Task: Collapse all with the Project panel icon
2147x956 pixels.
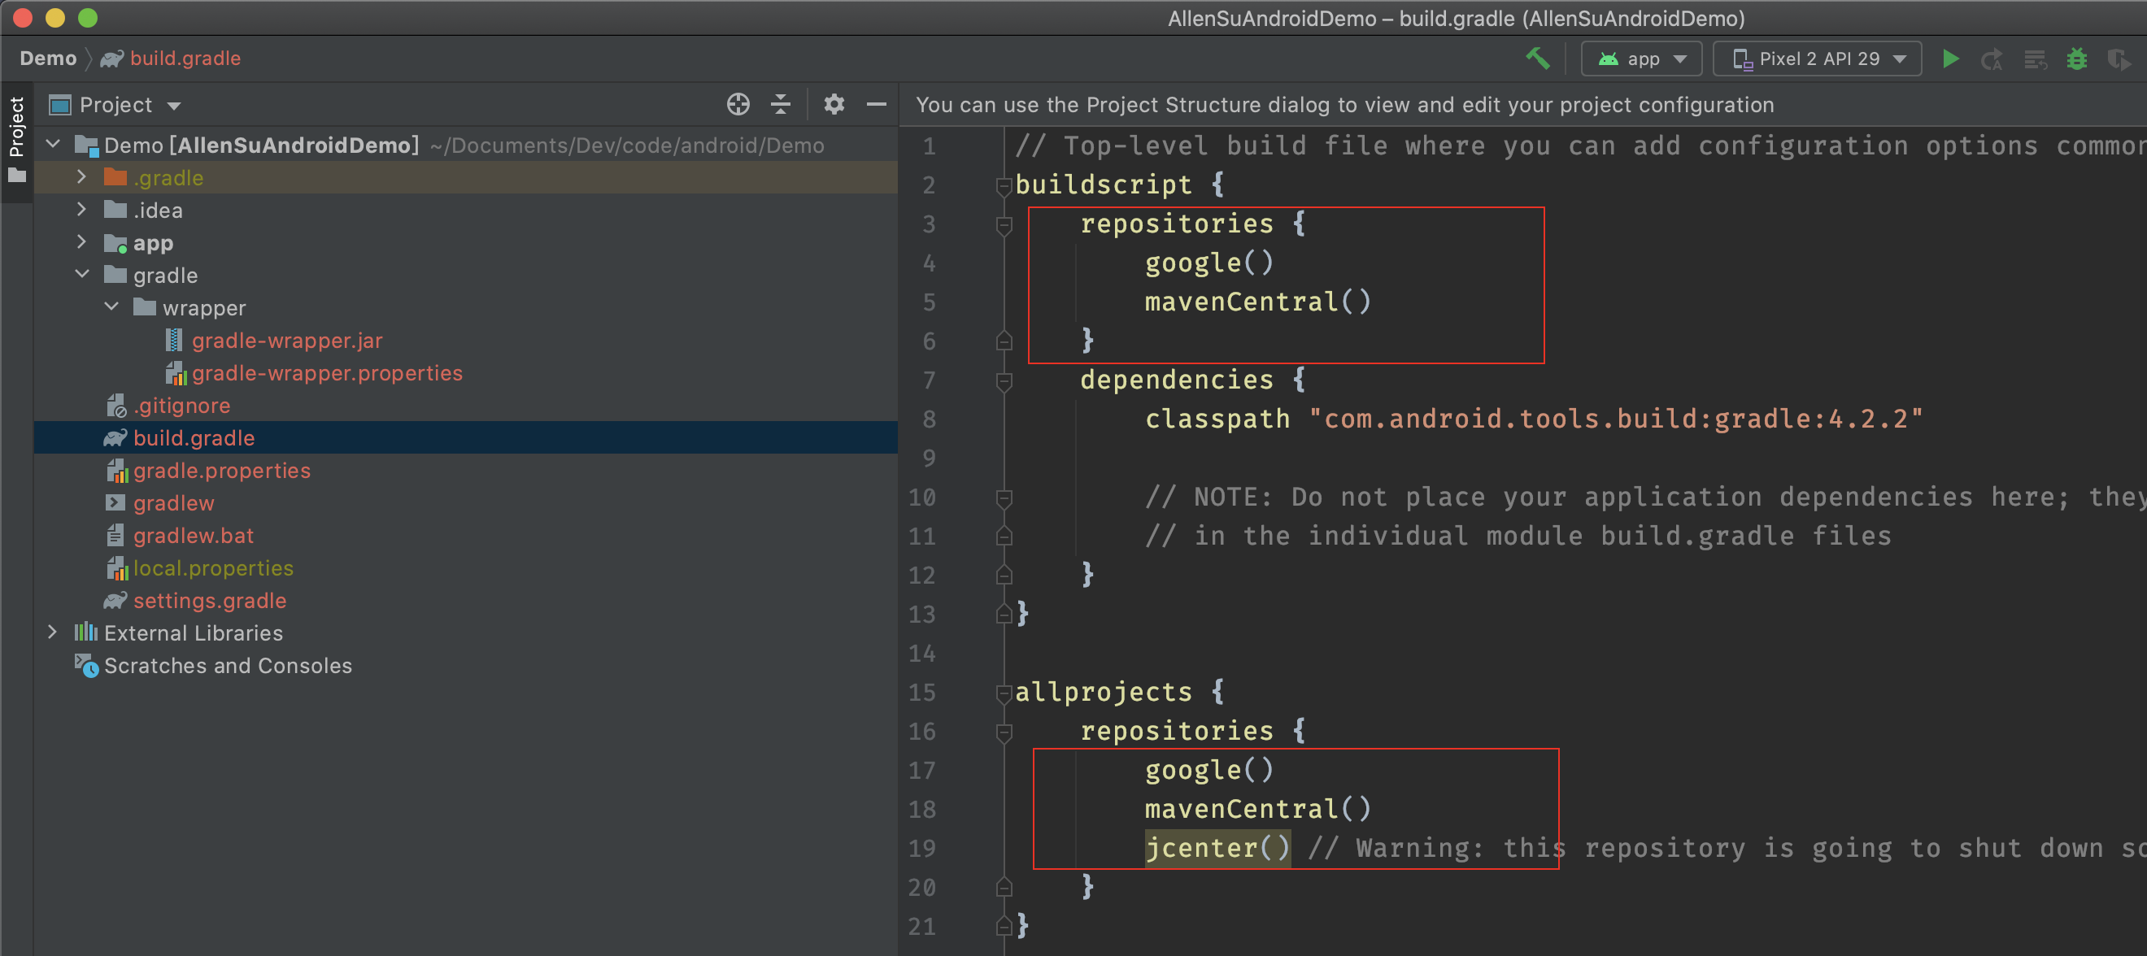Action: (x=781, y=104)
